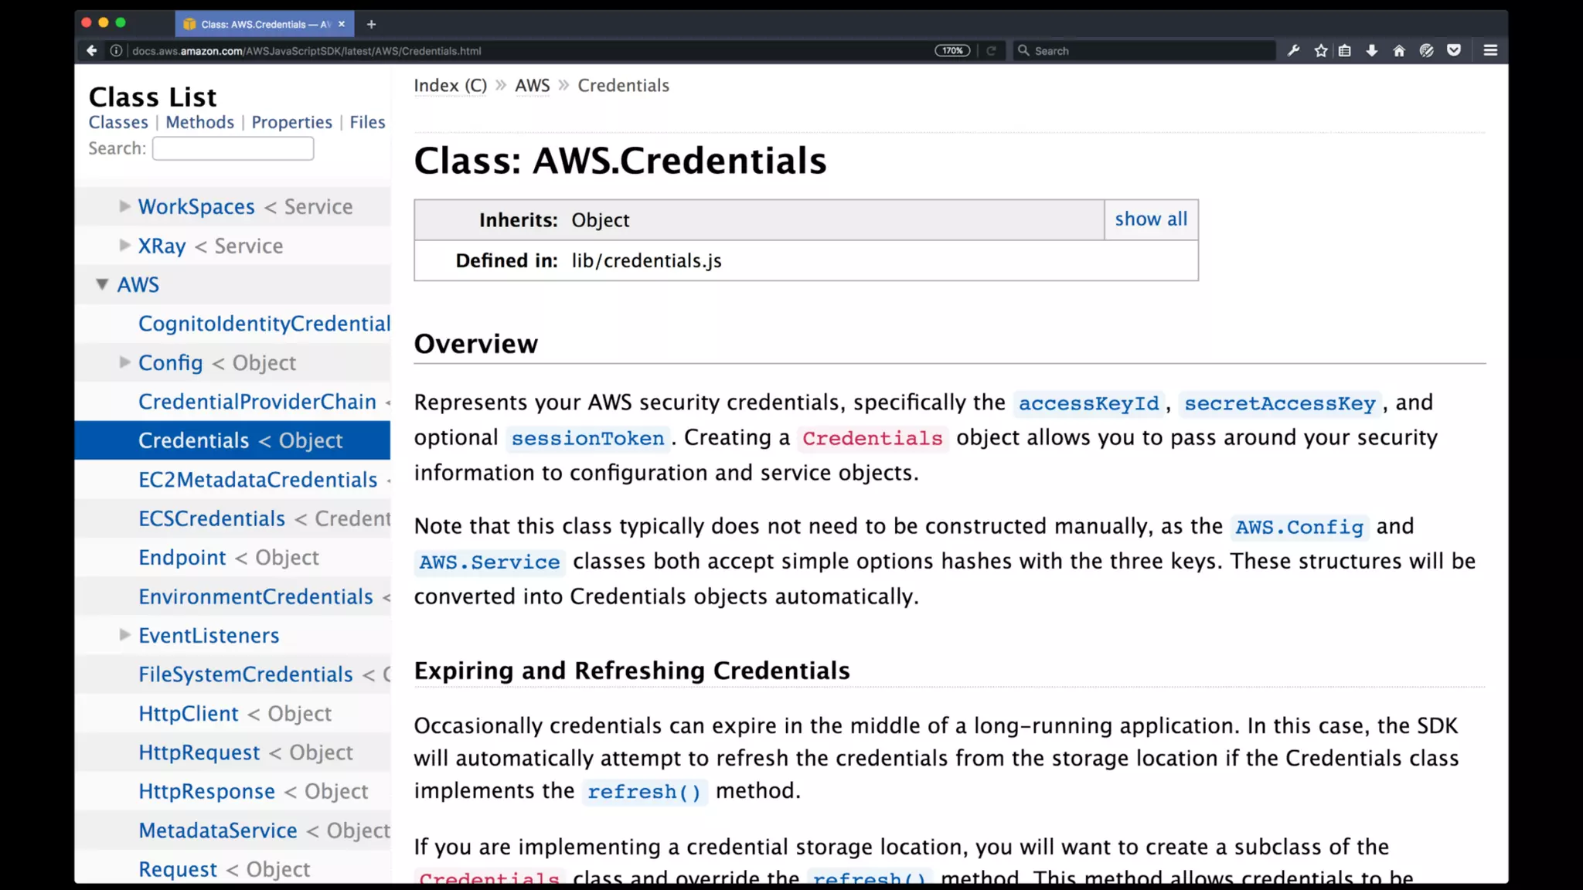
Task: Click the Class List search field
Action: coord(233,148)
